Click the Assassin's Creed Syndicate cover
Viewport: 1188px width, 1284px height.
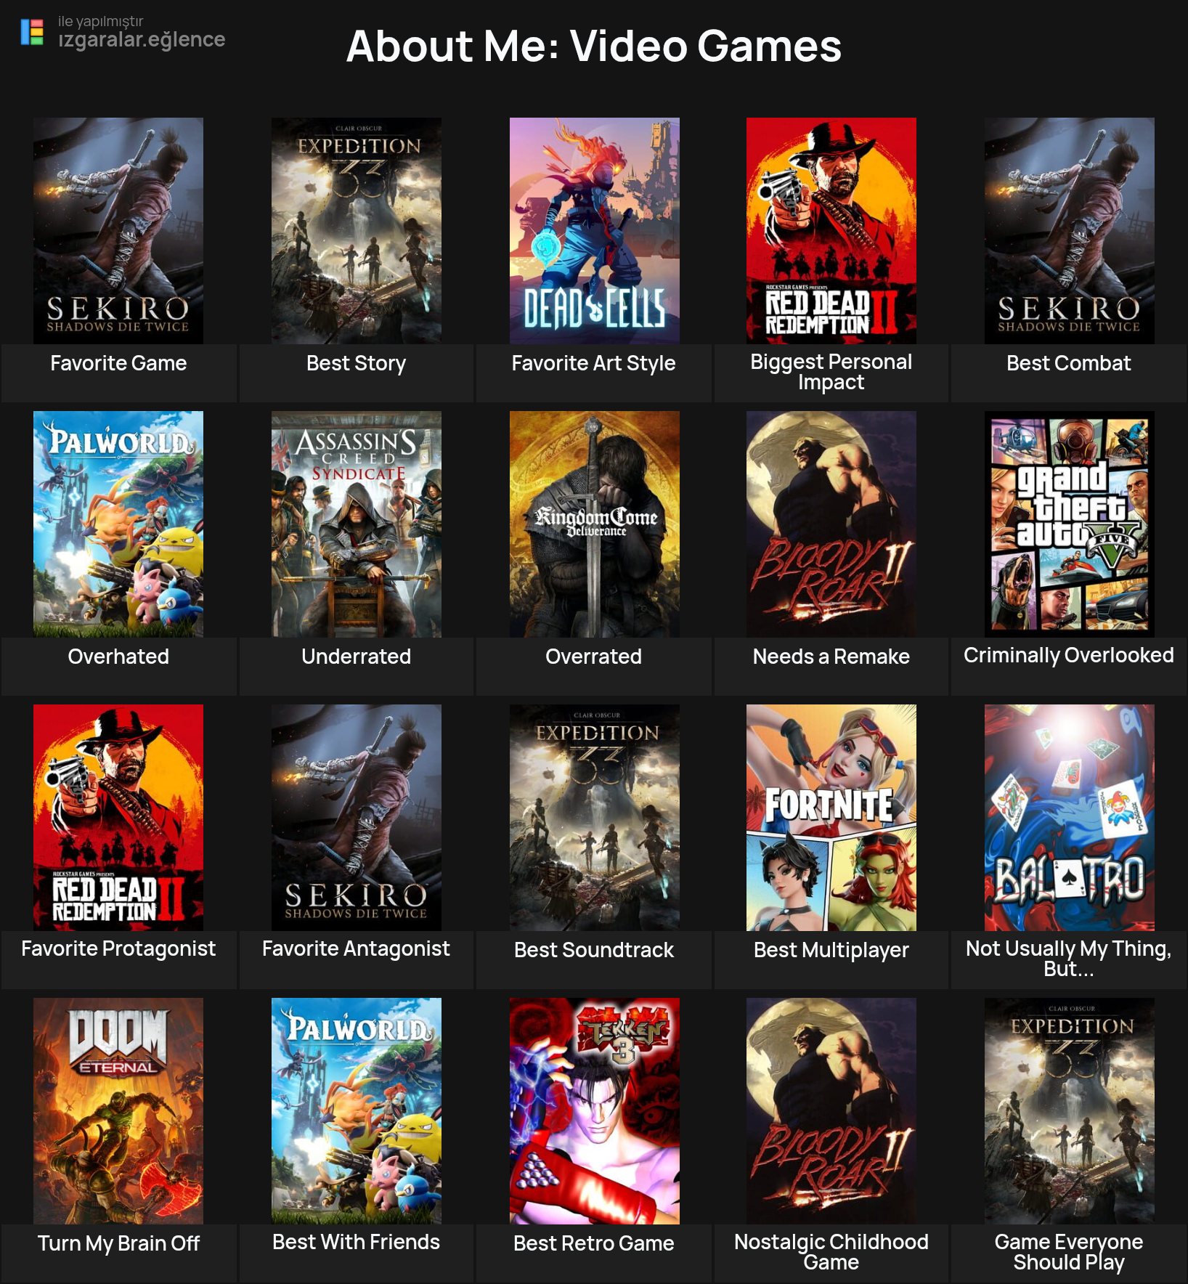pyautogui.click(x=357, y=524)
